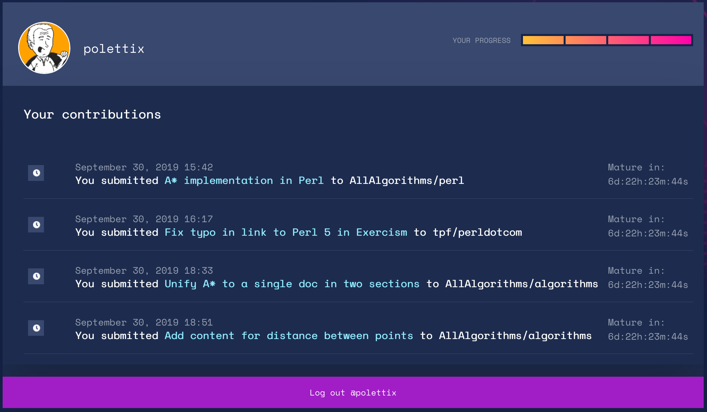The height and width of the screenshot is (412, 707).
Task: Click the clock icon for Fix typo row
Action: (36, 224)
